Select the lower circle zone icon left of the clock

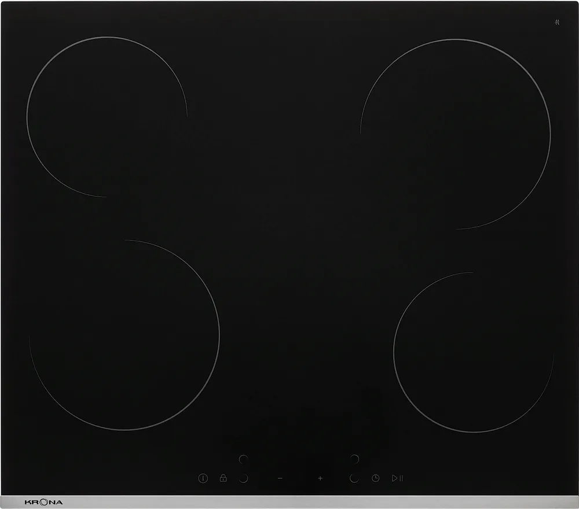click(x=354, y=478)
